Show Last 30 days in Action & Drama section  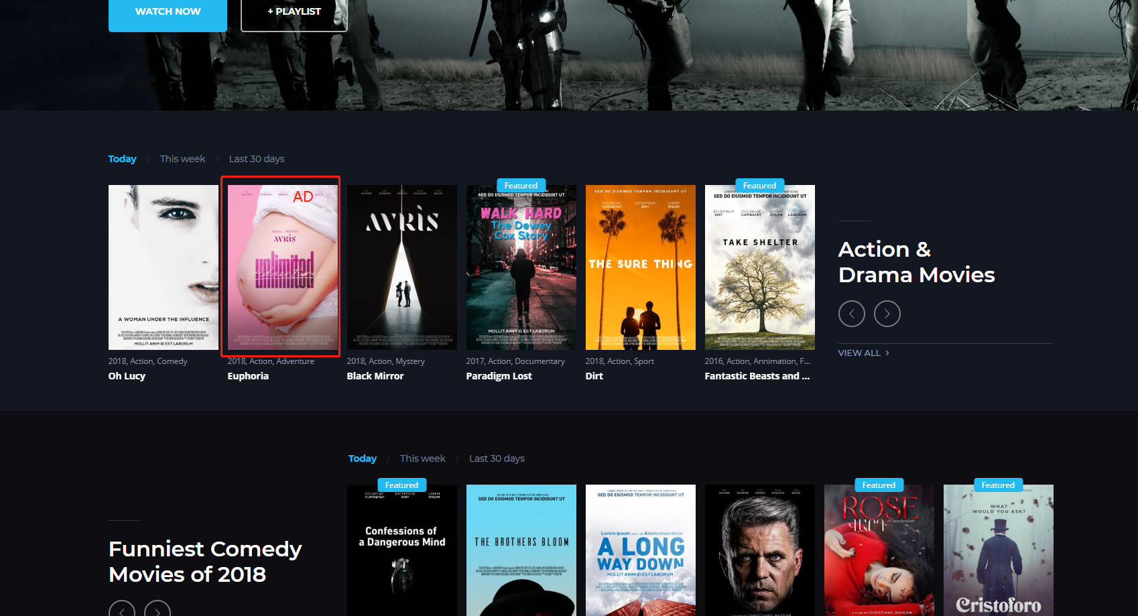pos(257,159)
